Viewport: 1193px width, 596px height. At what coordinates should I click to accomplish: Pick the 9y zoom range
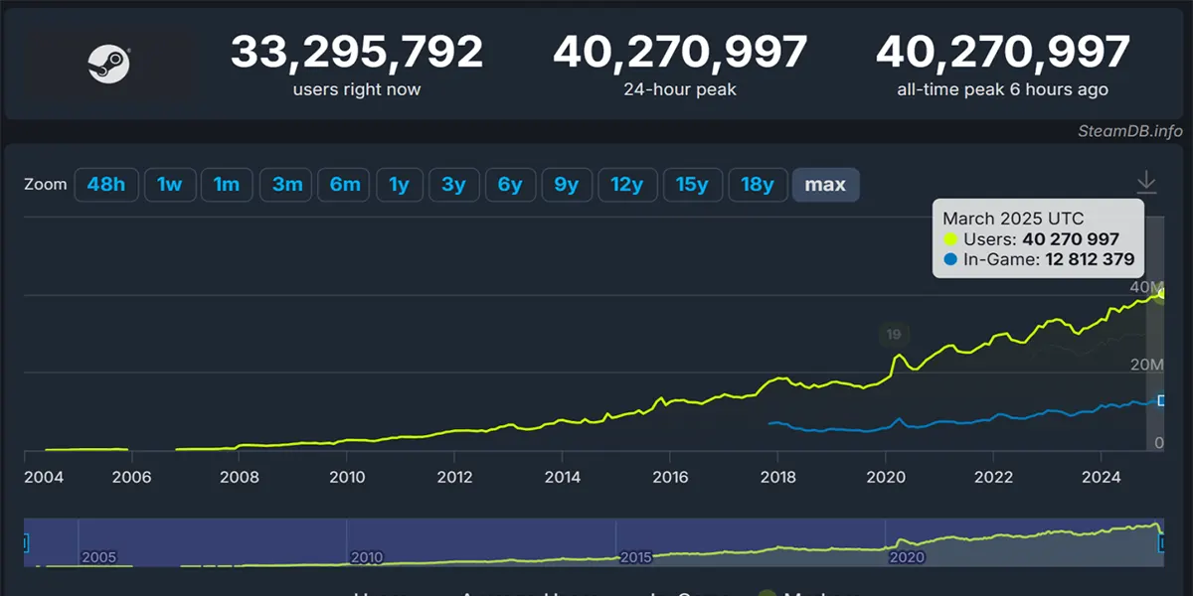pyautogui.click(x=567, y=185)
